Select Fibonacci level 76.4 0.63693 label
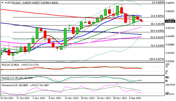Image resolution: width=176 pixels, height=101 pixels. (x=157, y=46)
